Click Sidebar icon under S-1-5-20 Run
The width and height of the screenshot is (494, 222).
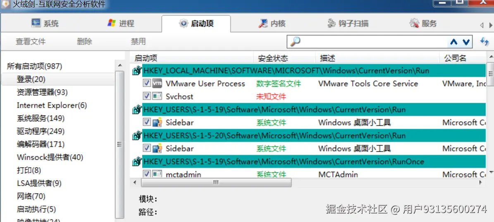pyautogui.click(x=157, y=148)
